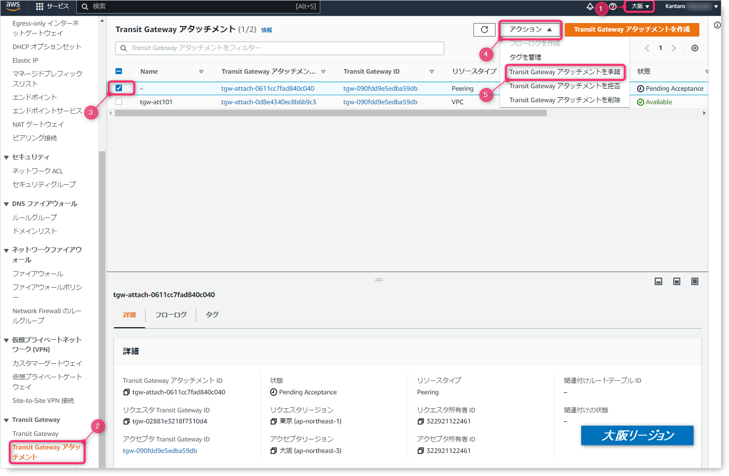Open Site-to-Site VPN connections item
The height and width of the screenshot is (476, 729).
tap(43, 401)
